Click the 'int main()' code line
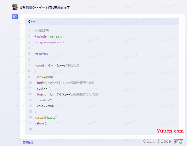 [41, 54]
